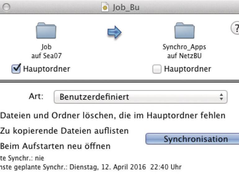Viewport: 239px width, 179px height.
Task: Click the up-down arrows of the Art popup
Action: coord(221,97)
